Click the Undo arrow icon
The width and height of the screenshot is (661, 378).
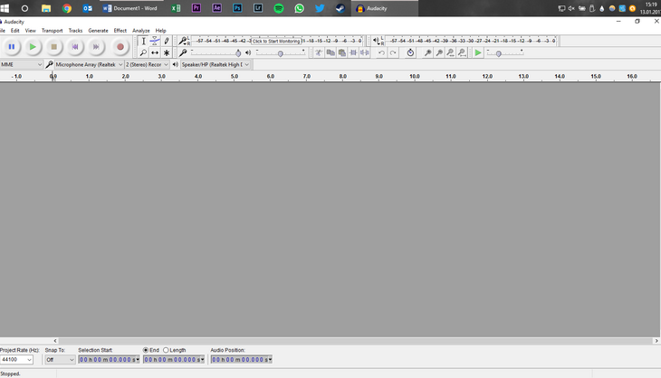[381, 52]
